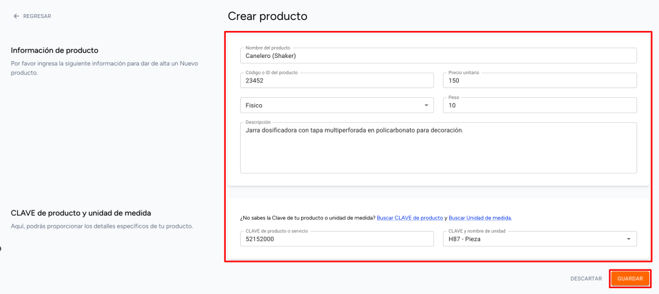
Task: Discard changes with the DESCARTAR button
Action: click(x=586, y=279)
